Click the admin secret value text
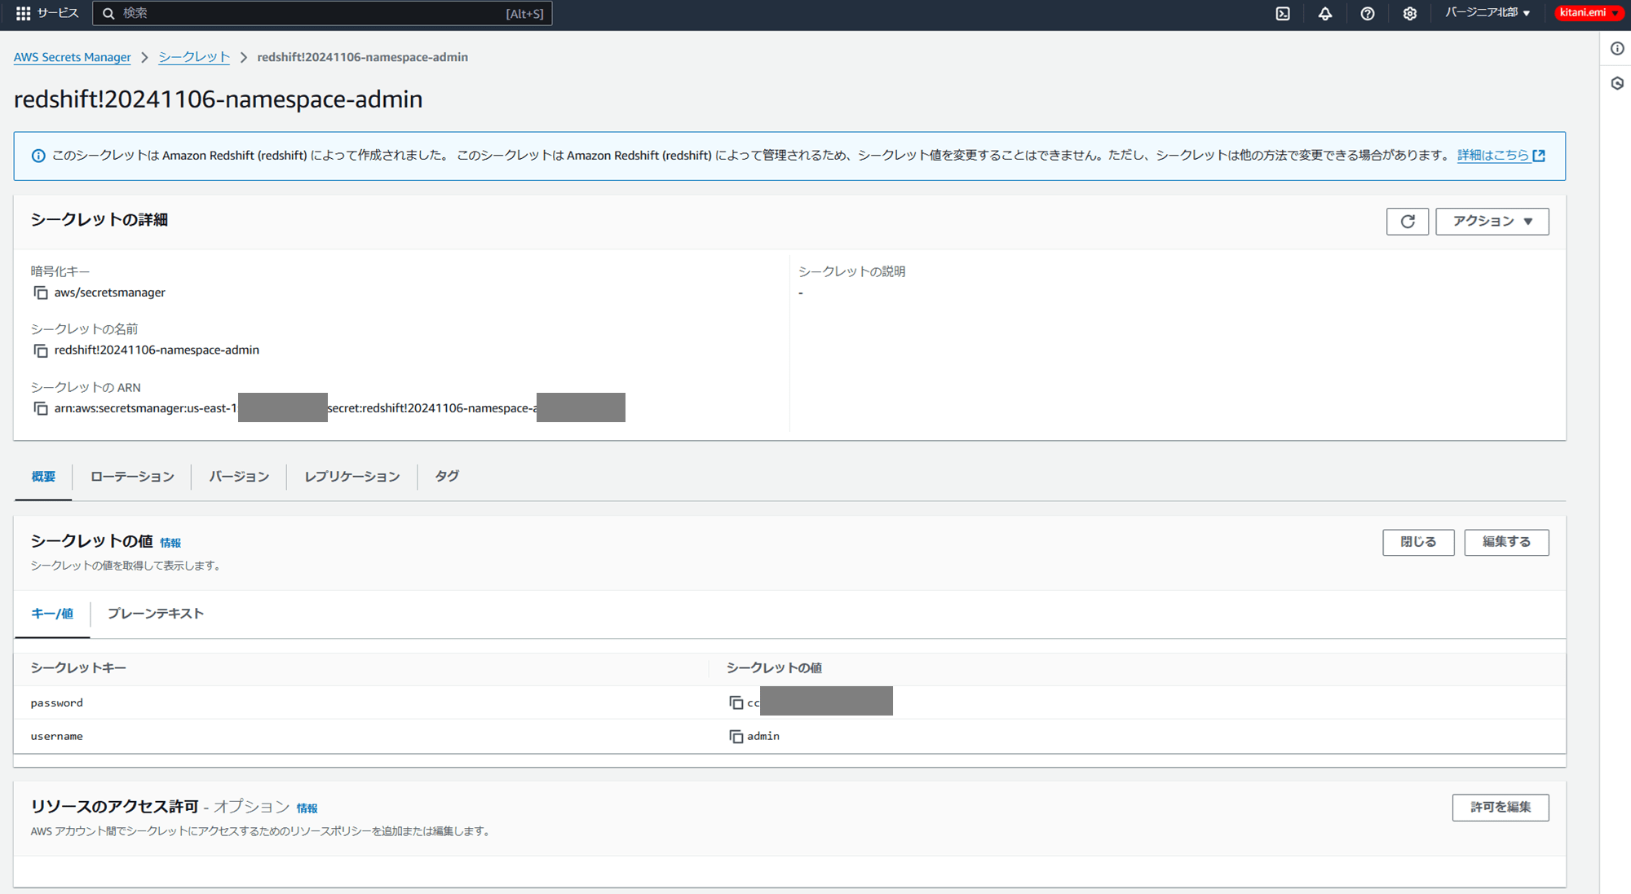The image size is (1631, 894). click(x=763, y=736)
